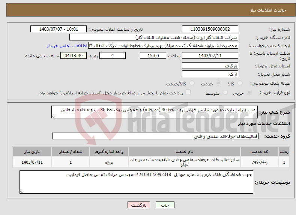Select the کالا radio button
Viewport: 296px width, 215px height.
[x=240, y=83]
